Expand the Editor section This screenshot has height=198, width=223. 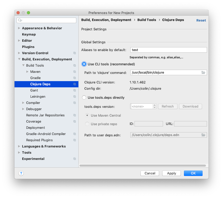[x=19, y=41]
